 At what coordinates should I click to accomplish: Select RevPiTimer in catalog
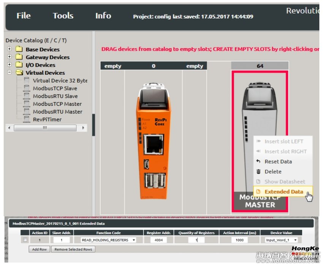coord(47,119)
